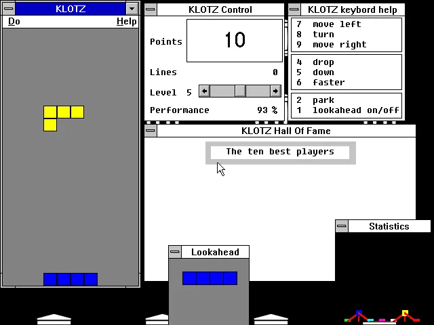Open the Help menu
Image resolution: width=434 pixels, height=325 pixels.
127,21
